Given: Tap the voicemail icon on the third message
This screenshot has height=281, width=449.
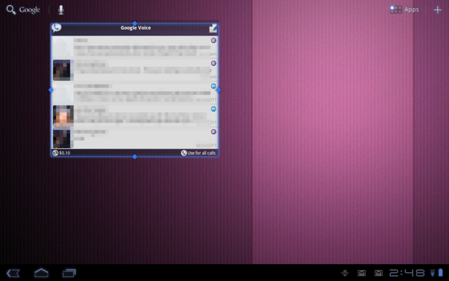Looking at the screenshot, I should [x=213, y=86].
